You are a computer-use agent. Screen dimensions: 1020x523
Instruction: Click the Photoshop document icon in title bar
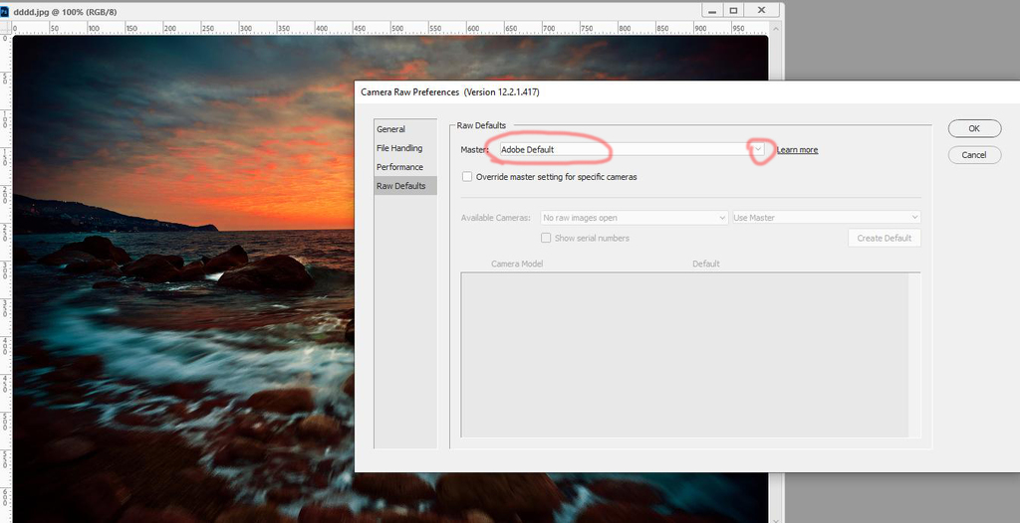point(6,10)
